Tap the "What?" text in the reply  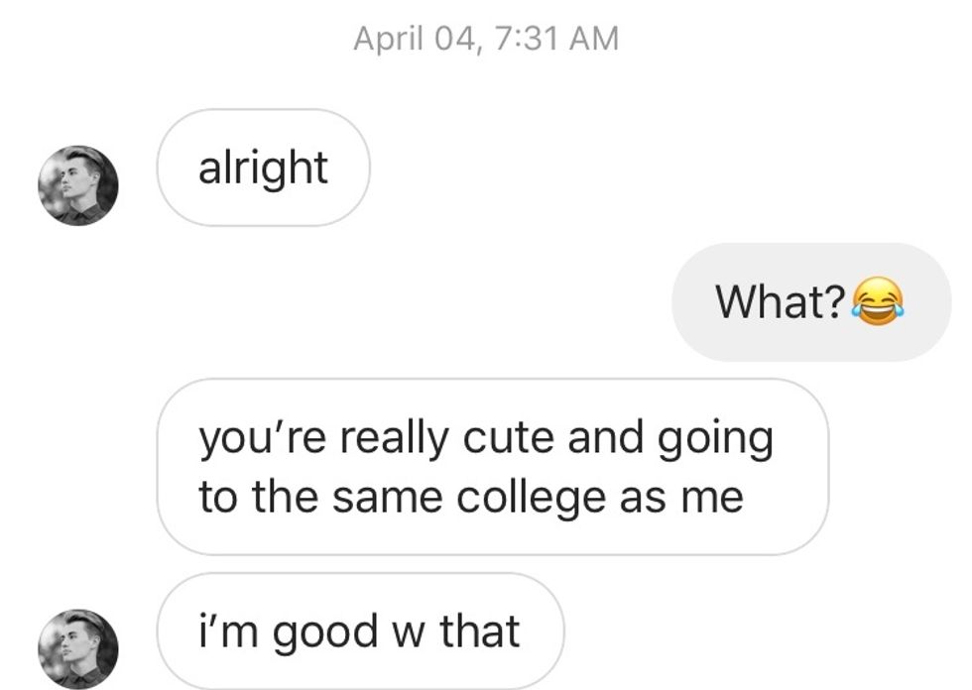pyautogui.click(x=781, y=301)
